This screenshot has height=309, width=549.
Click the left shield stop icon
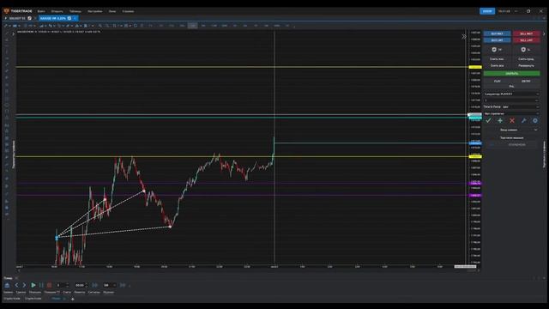pos(494,50)
